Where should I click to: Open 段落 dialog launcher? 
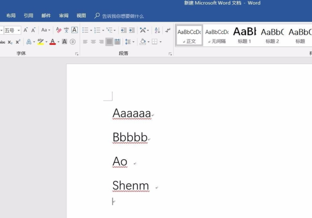pyautogui.click(x=170, y=54)
